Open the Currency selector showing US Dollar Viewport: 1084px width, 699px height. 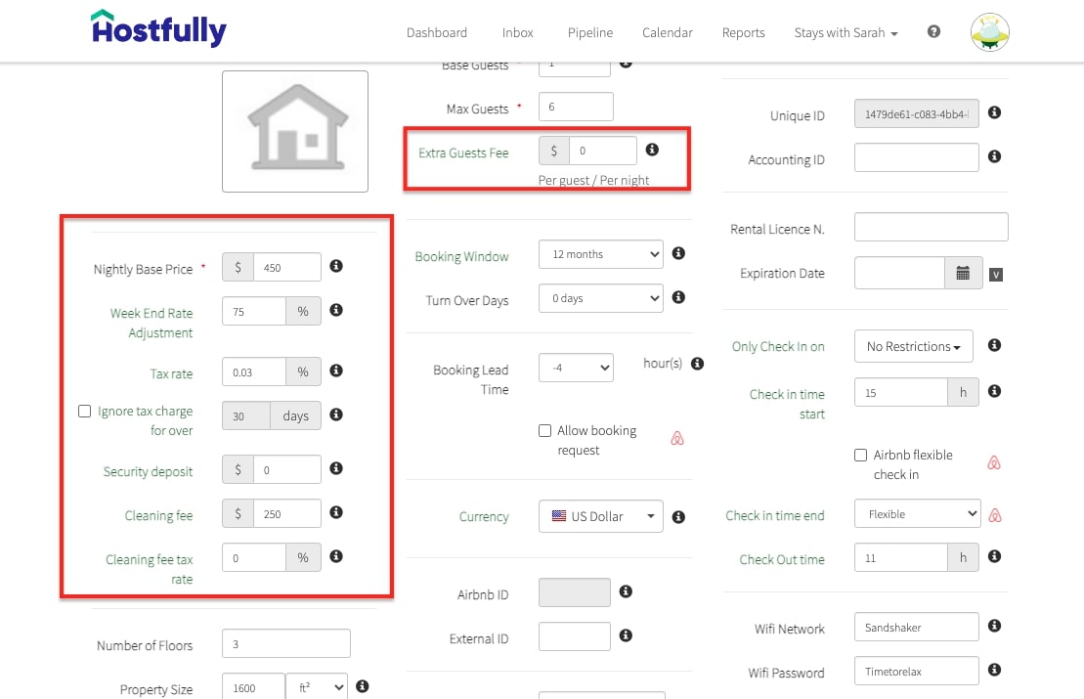(600, 516)
